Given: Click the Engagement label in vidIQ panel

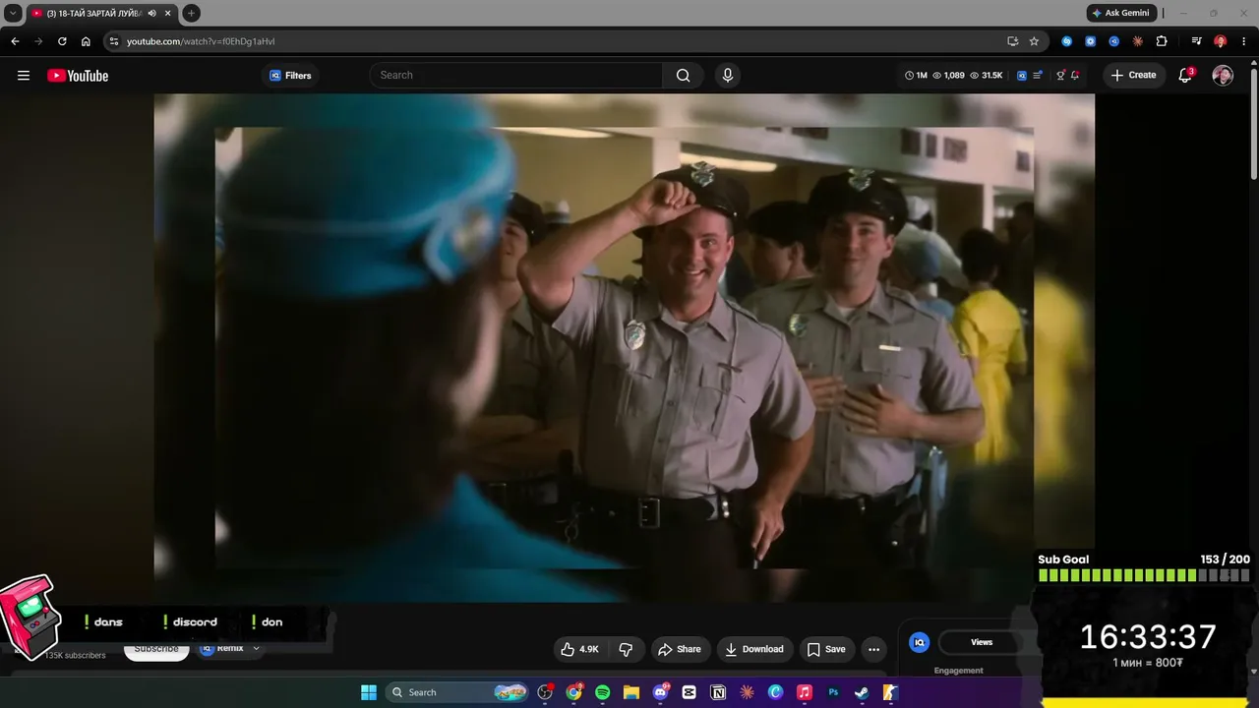Looking at the screenshot, I should 959,671.
